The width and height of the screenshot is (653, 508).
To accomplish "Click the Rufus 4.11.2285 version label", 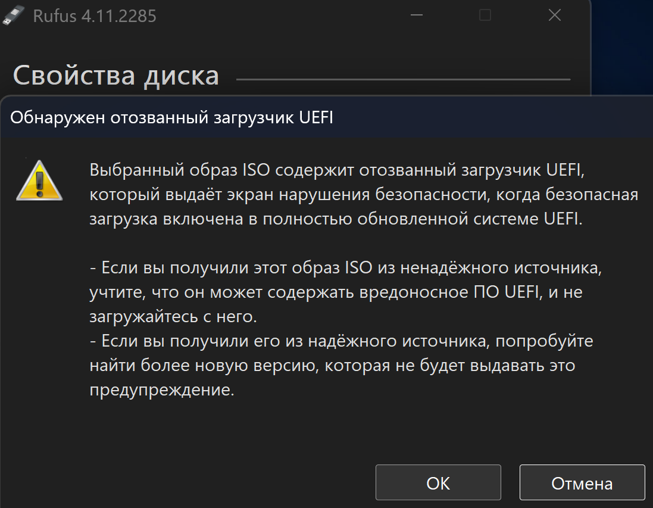I will [95, 15].
